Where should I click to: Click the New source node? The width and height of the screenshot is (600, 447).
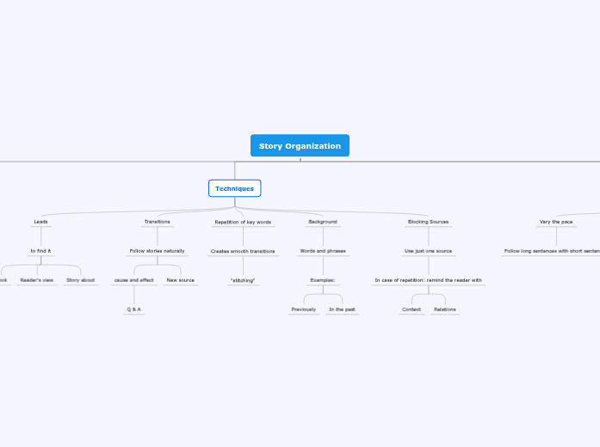180,280
